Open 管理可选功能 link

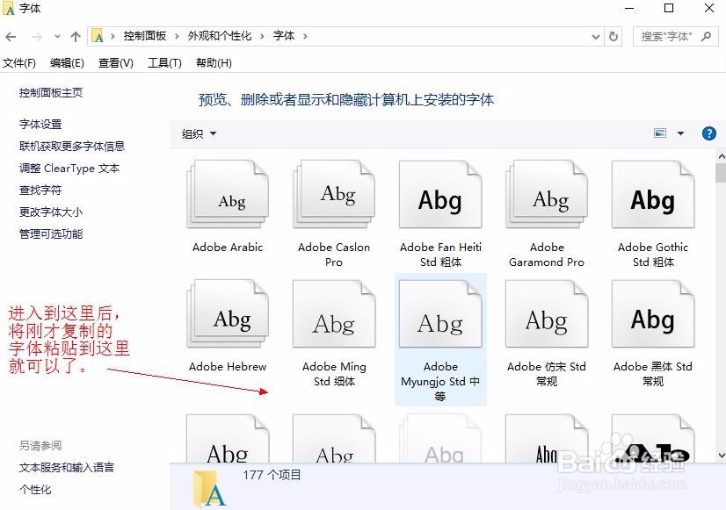tap(51, 234)
